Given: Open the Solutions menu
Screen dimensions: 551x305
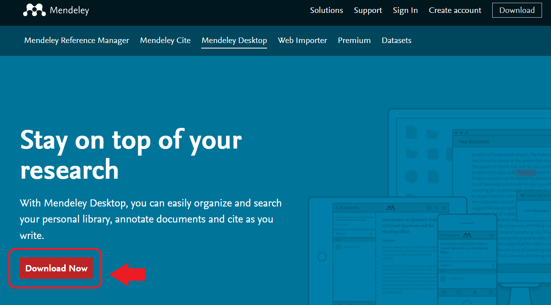Looking at the screenshot, I should [x=326, y=11].
